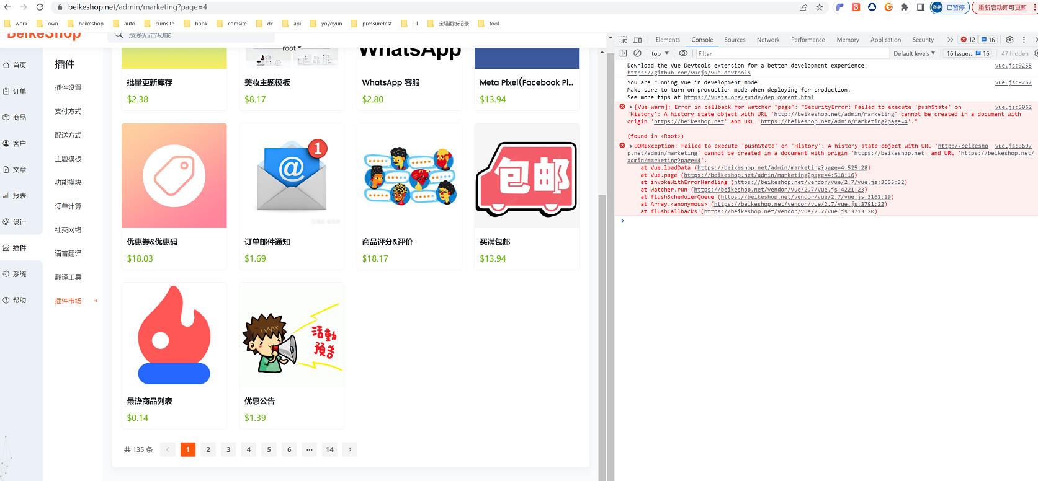Click the blue message count badge 16
1038x481 pixels.
pos(988,40)
